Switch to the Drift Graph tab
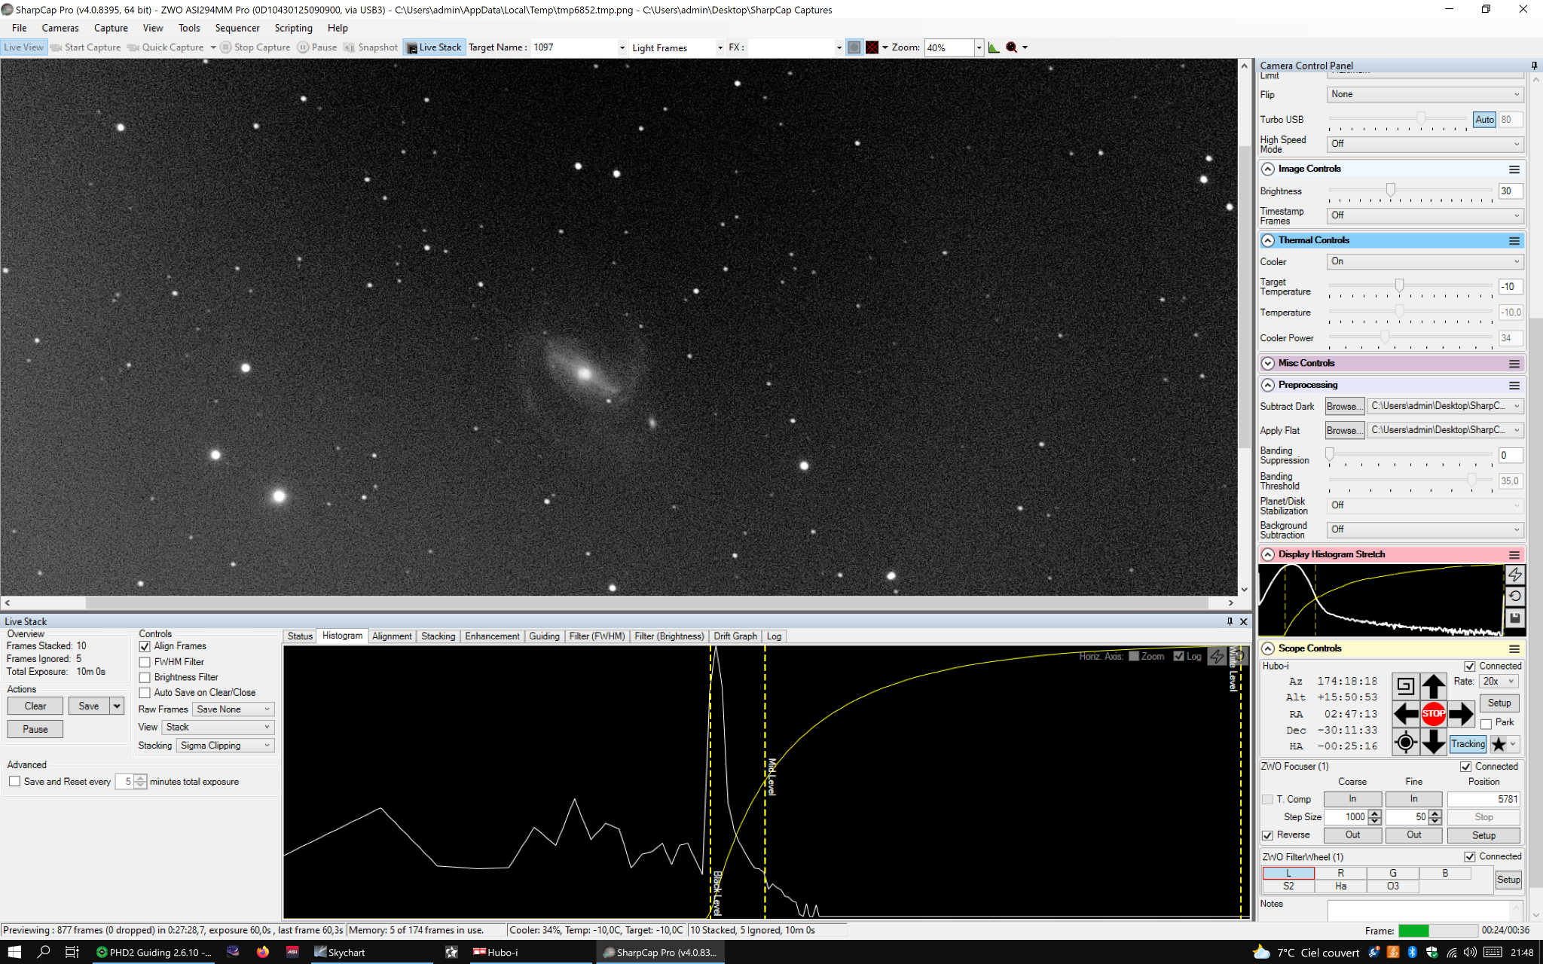This screenshot has width=1543, height=964. [735, 636]
